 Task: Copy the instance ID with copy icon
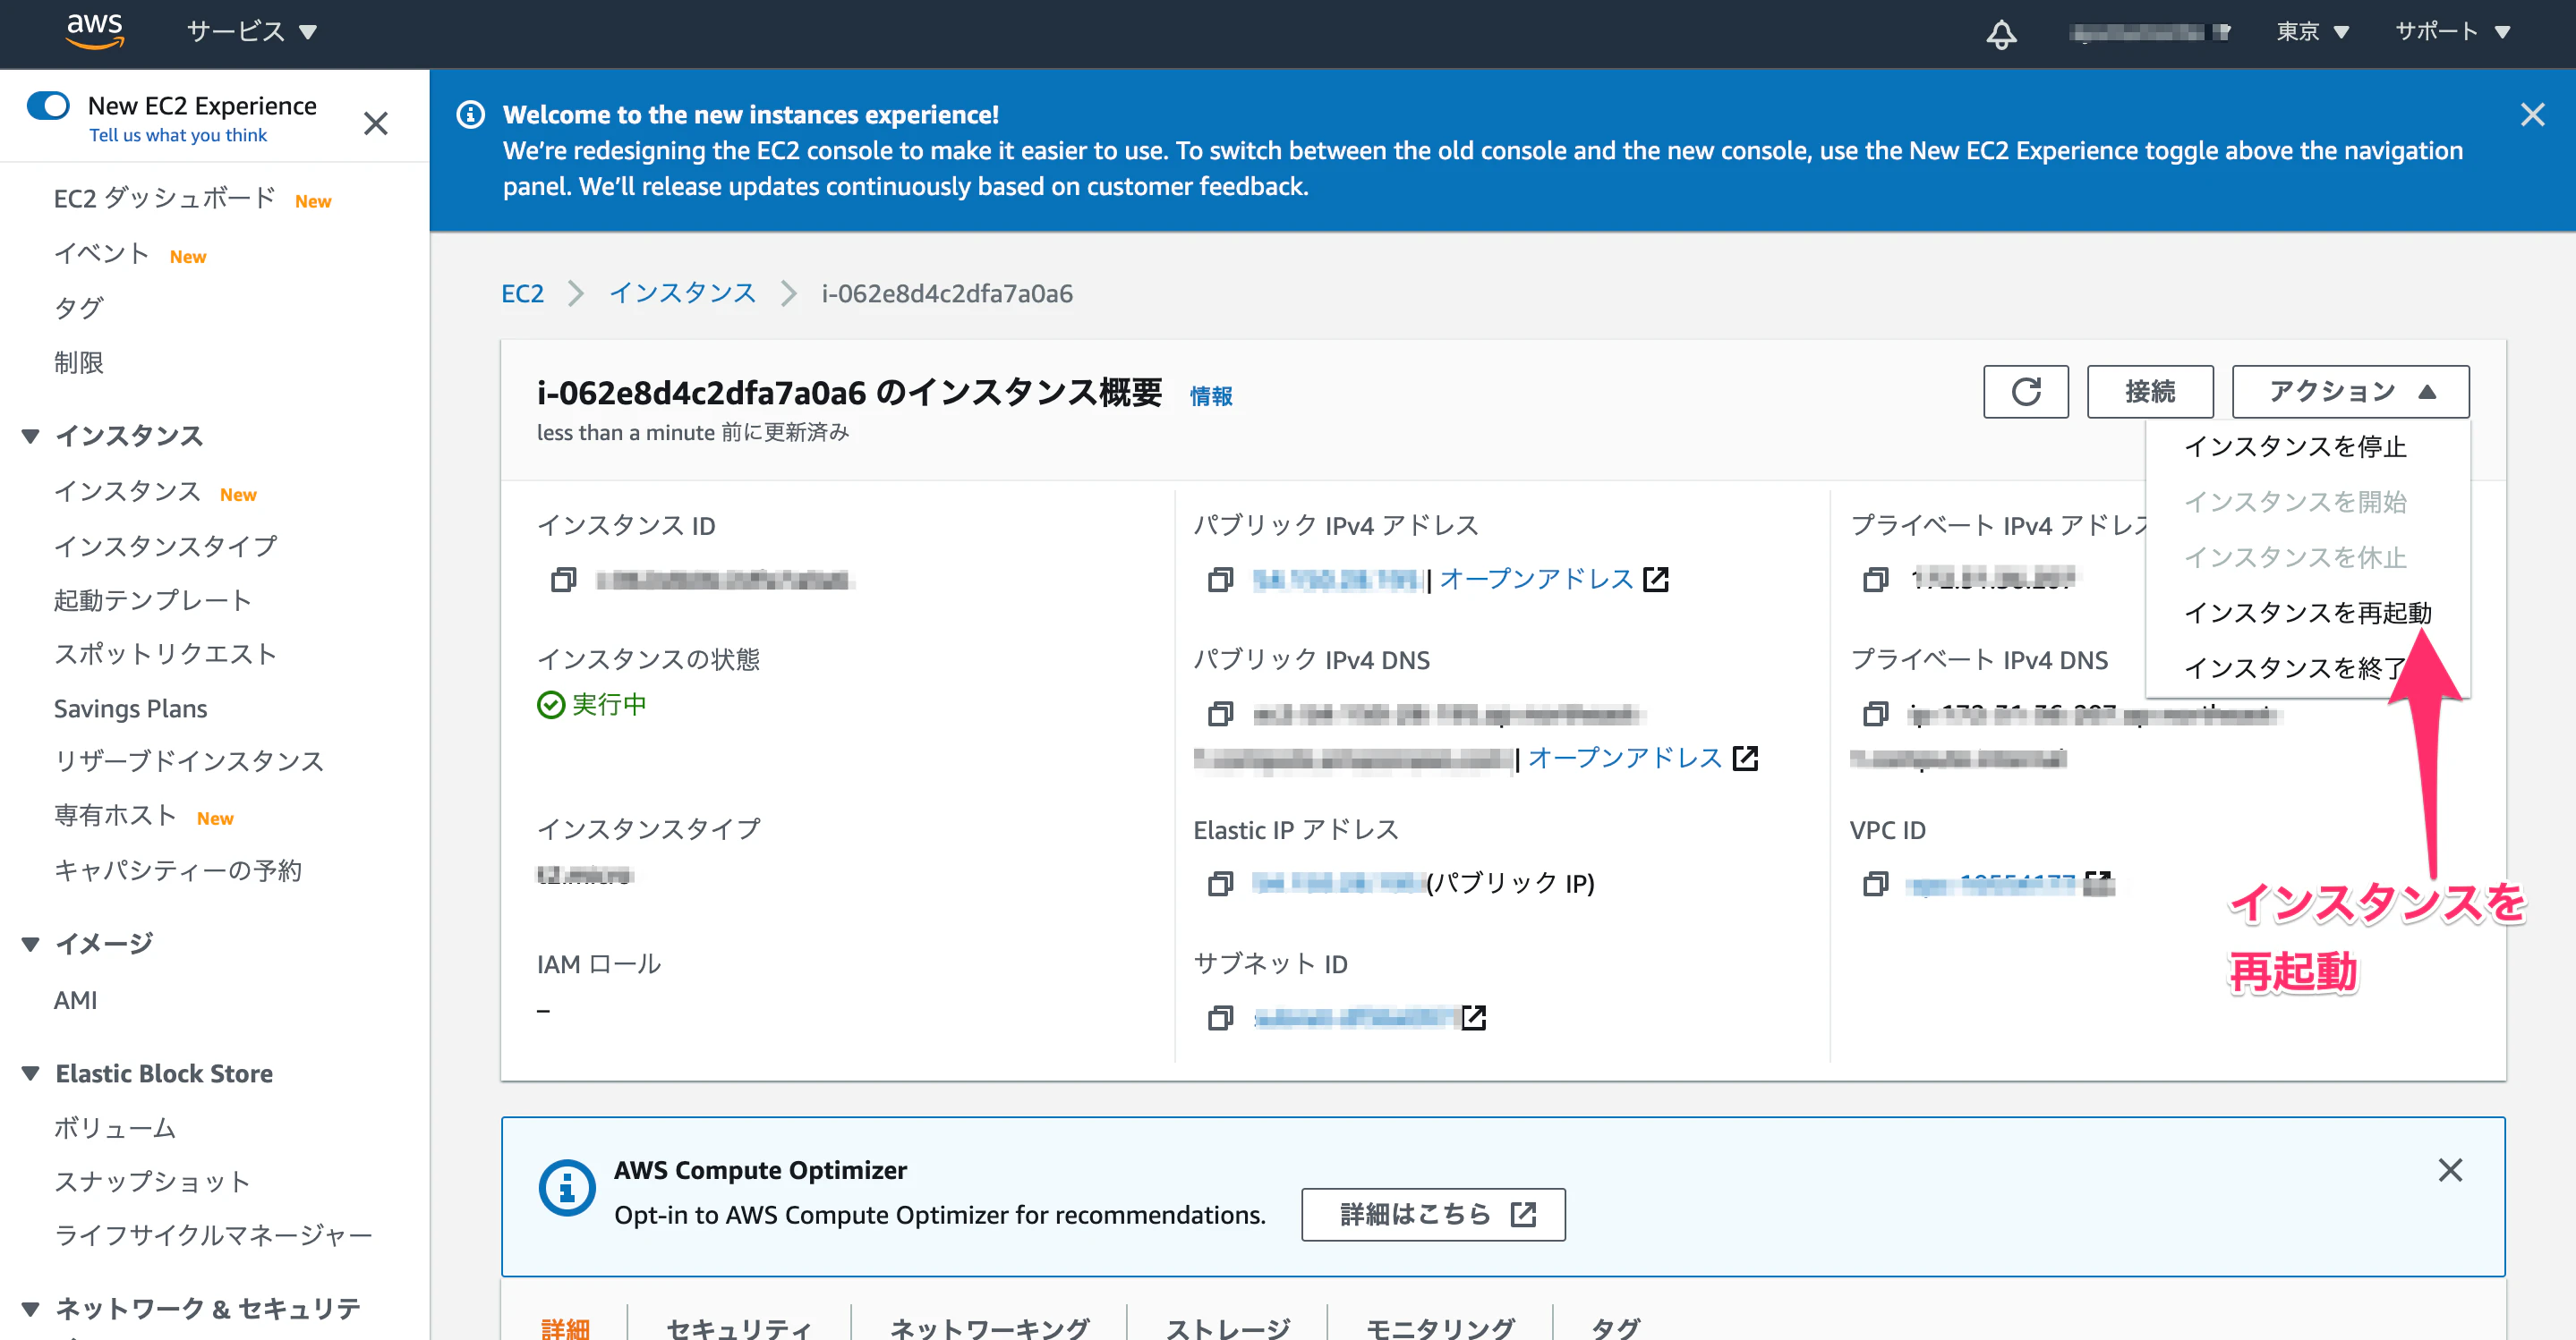click(564, 580)
